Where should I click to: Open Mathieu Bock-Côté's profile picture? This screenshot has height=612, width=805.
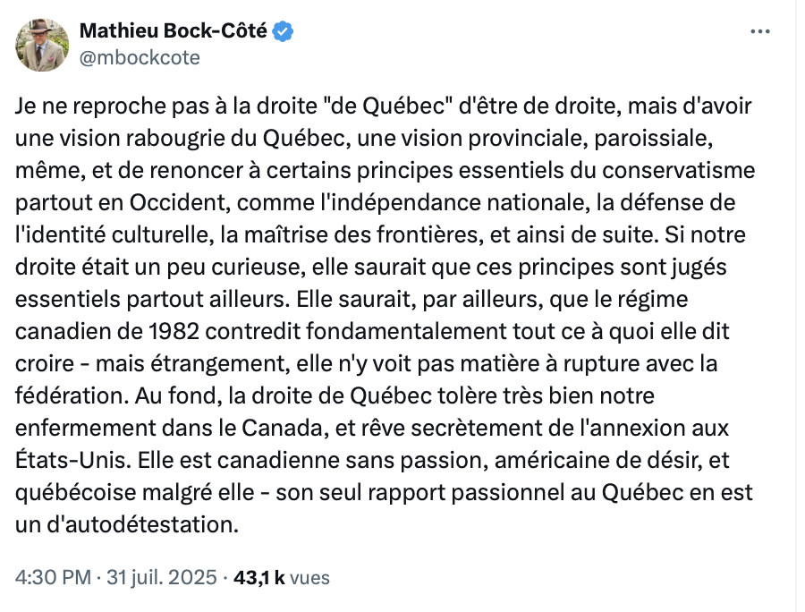(x=42, y=45)
